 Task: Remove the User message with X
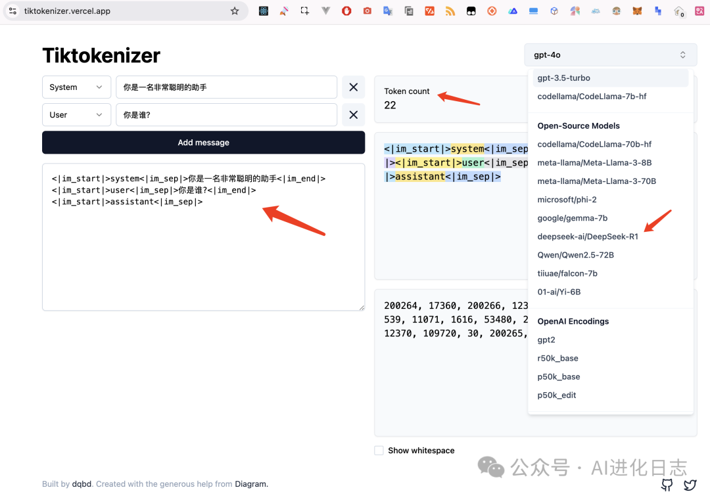click(354, 115)
